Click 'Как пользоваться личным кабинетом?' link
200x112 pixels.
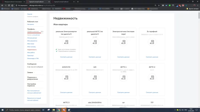[x=34, y=92]
